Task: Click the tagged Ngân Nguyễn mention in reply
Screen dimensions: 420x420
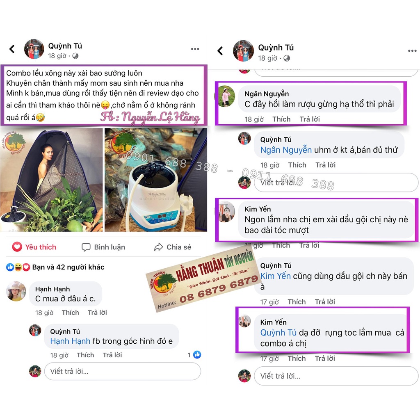Action: click(x=286, y=150)
